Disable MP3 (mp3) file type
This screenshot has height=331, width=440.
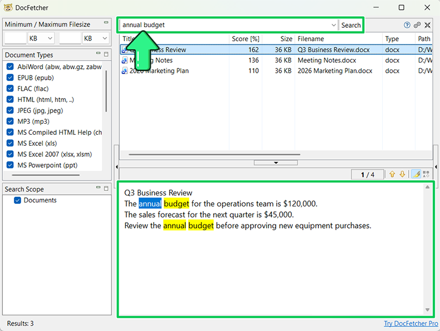[x=10, y=122]
